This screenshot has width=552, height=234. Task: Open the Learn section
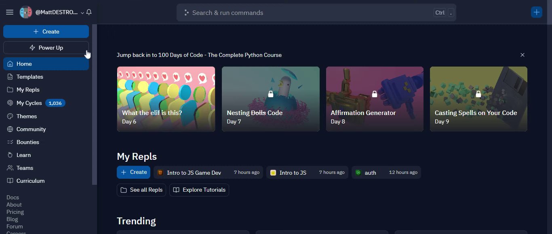(x=46, y=155)
